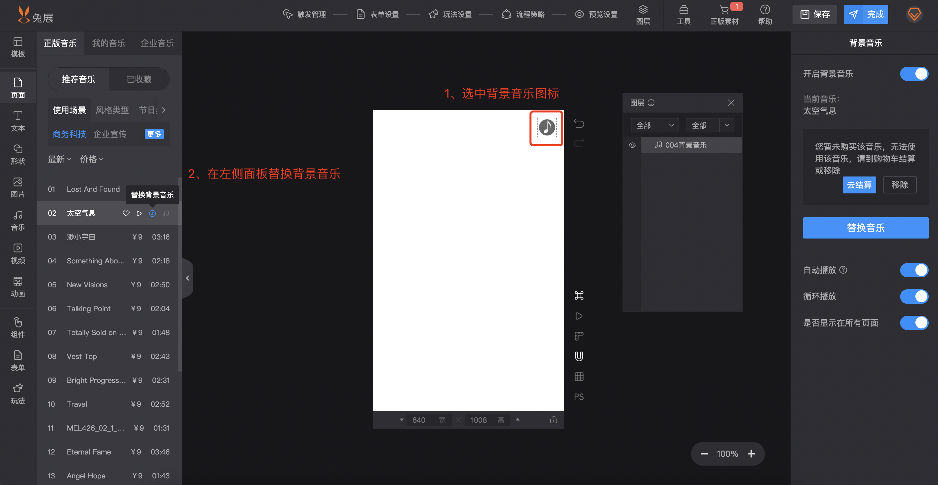Open the 最新 sort dropdown

click(59, 159)
